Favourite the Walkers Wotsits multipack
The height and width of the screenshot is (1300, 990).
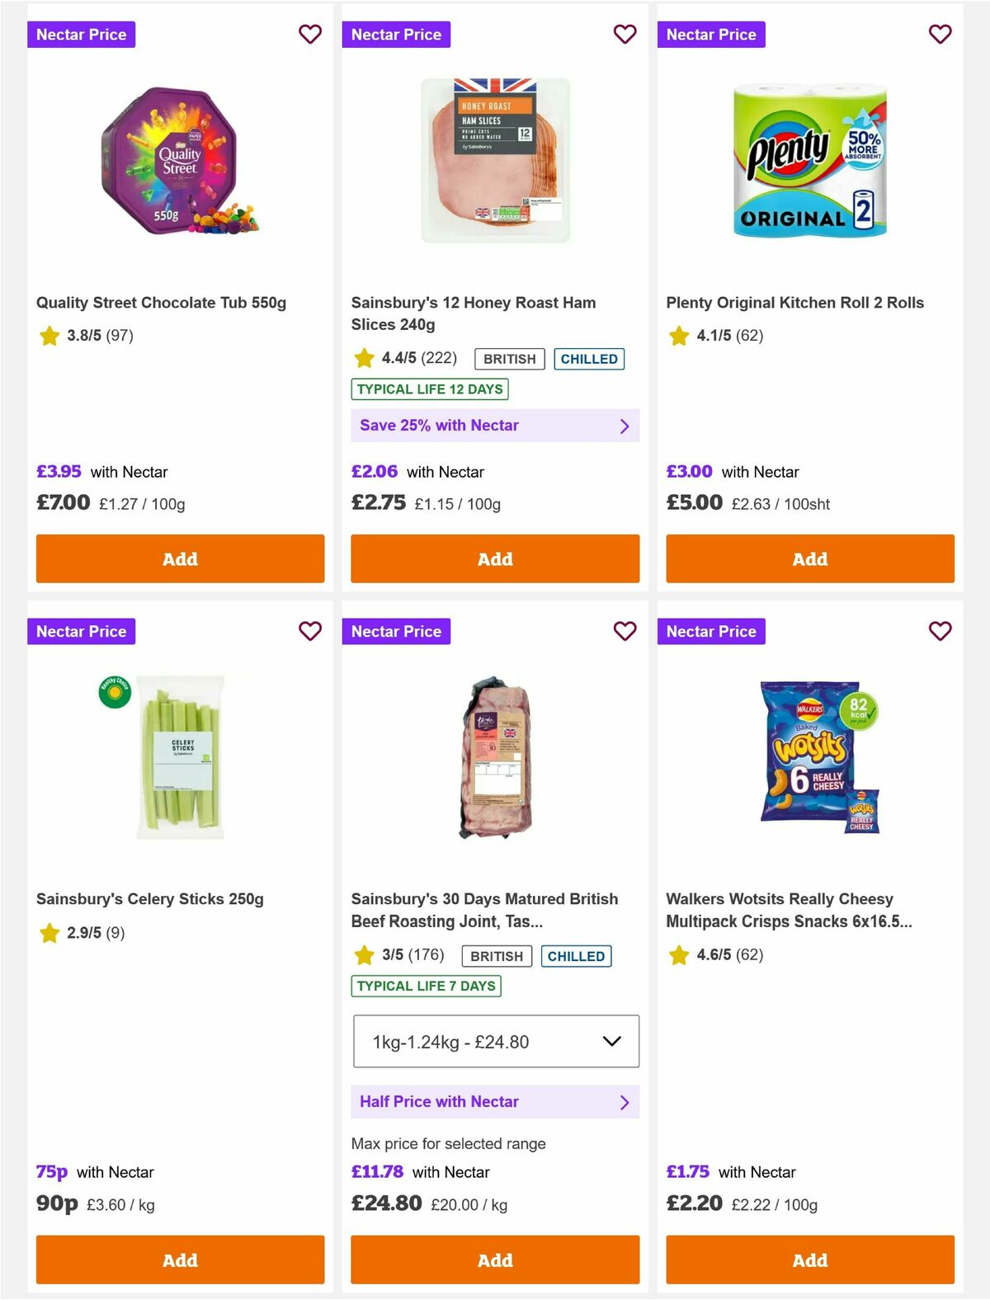coord(940,631)
